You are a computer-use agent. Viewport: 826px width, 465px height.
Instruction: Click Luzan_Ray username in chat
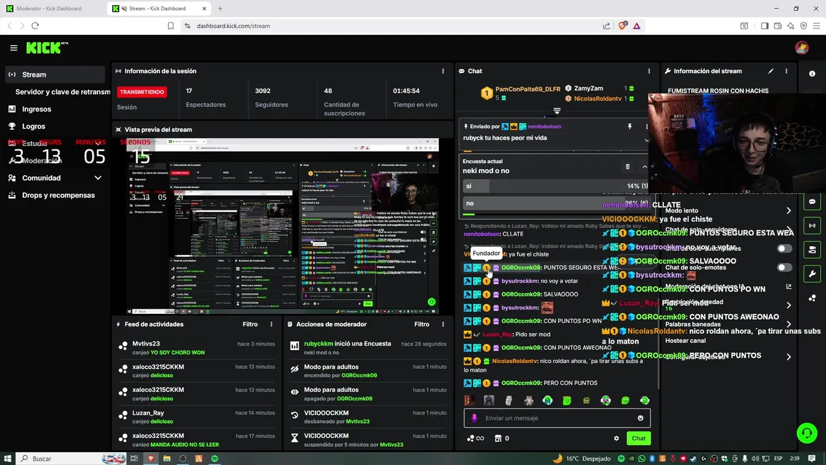(497, 335)
